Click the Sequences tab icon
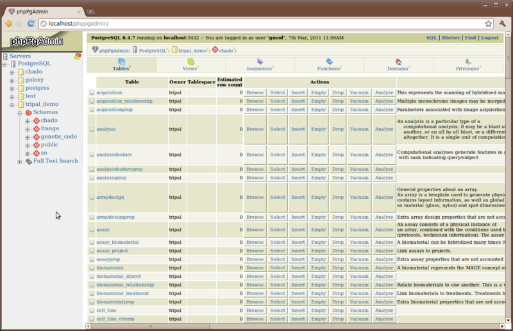The image size is (513, 331). coord(260,62)
